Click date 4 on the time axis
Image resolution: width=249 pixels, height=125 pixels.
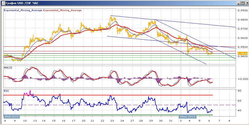pos(190,121)
